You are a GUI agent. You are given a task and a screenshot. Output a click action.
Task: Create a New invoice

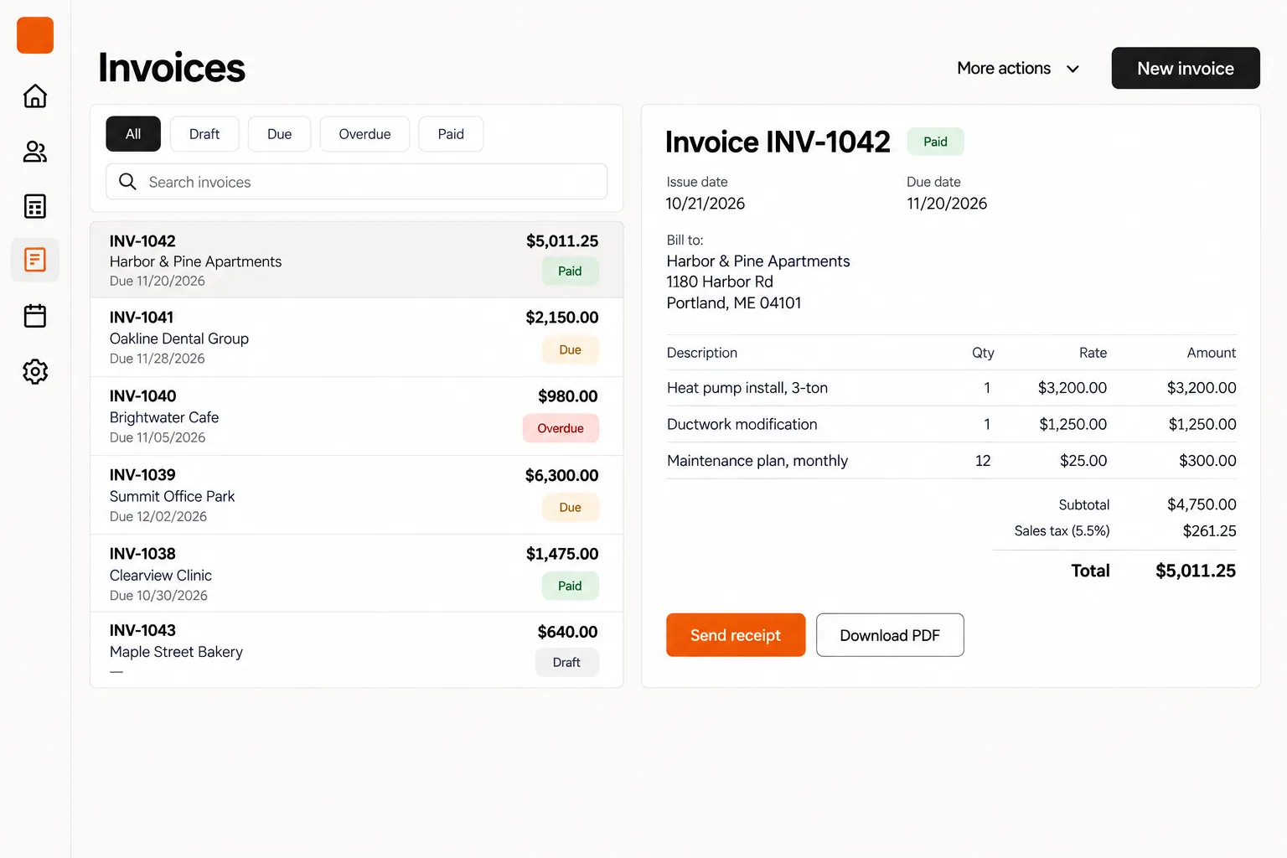click(1186, 68)
